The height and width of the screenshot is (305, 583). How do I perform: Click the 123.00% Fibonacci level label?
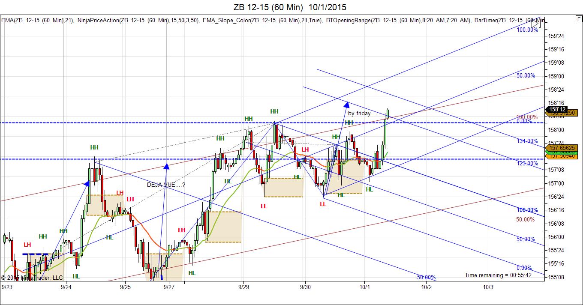click(527, 163)
